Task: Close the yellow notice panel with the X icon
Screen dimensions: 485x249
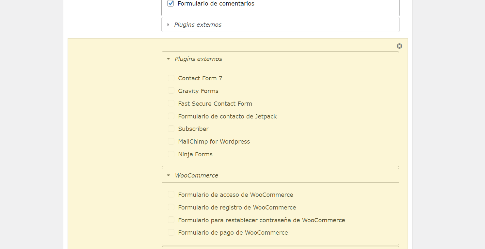Action: click(x=399, y=46)
